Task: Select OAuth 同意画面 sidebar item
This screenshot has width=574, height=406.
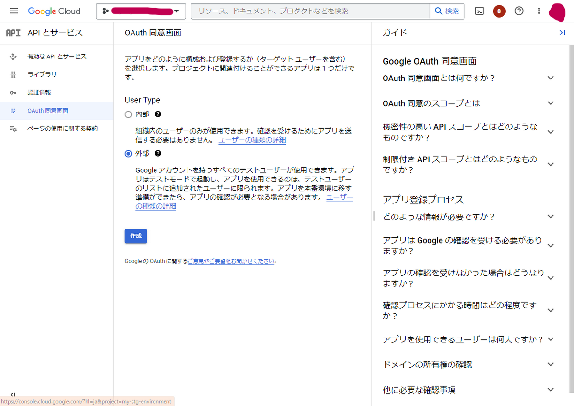Action: (57, 111)
